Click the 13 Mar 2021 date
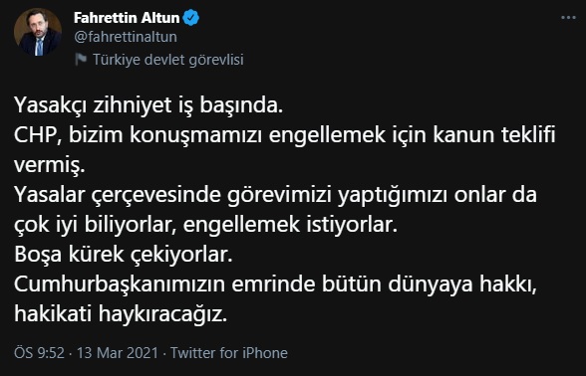The height and width of the screenshot is (376, 586). 118,353
